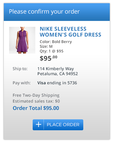113x145 pixels.
Task: Click the word NIKE in product title
Action: click(x=46, y=29)
